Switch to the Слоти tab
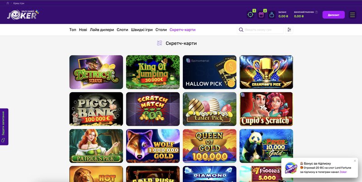Image resolution: width=362 pixels, height=182 pixels. click(x=122, y=30)
